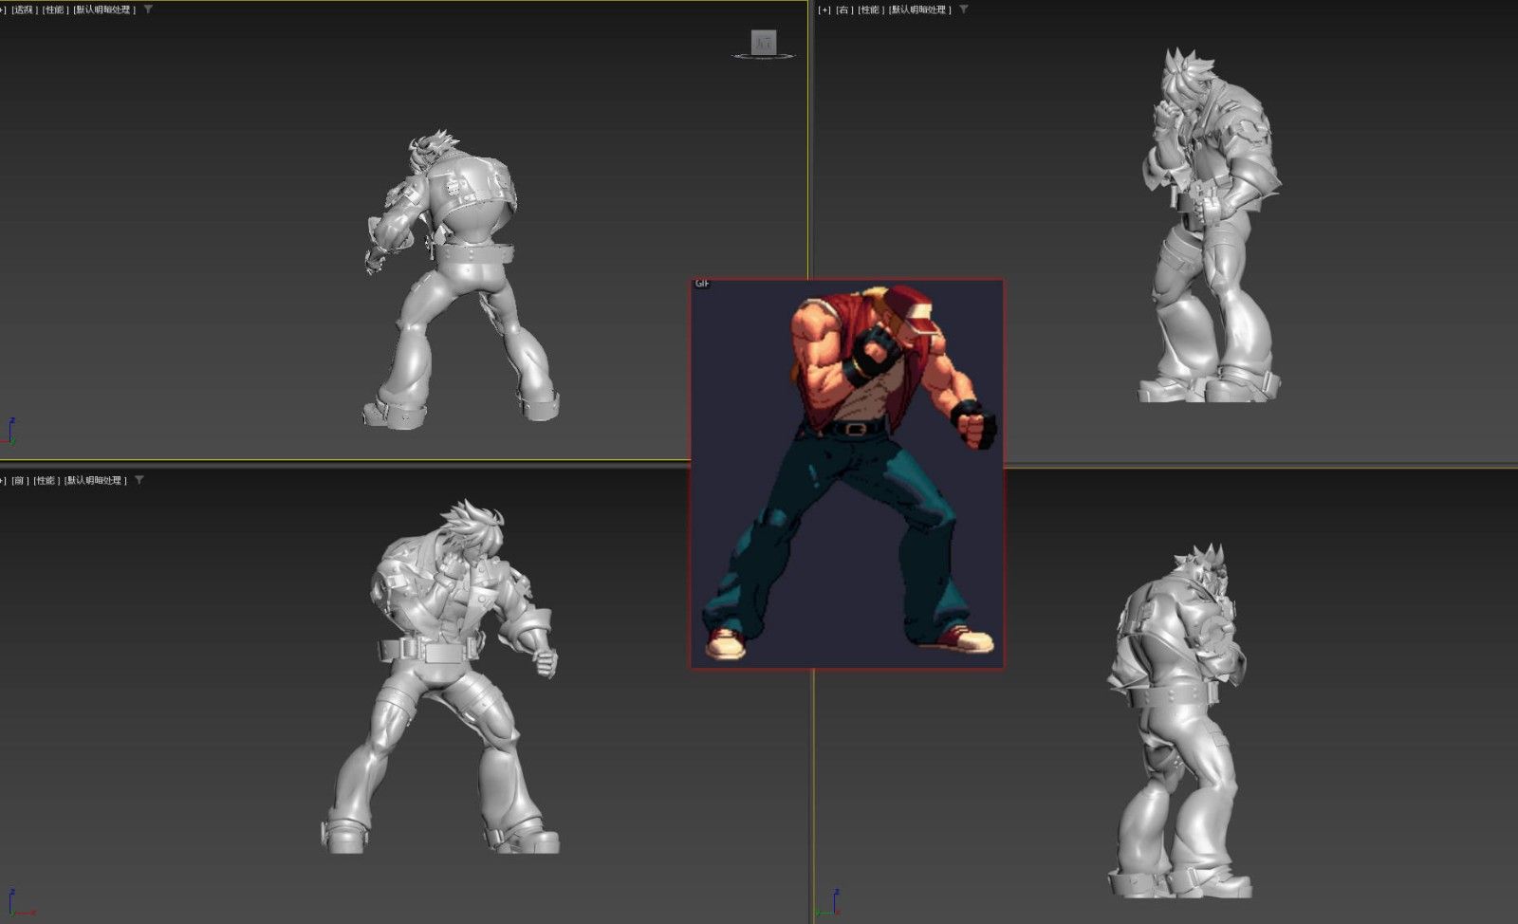
Task: Click the GIF label on the reference image
Action: pos(702,285)
